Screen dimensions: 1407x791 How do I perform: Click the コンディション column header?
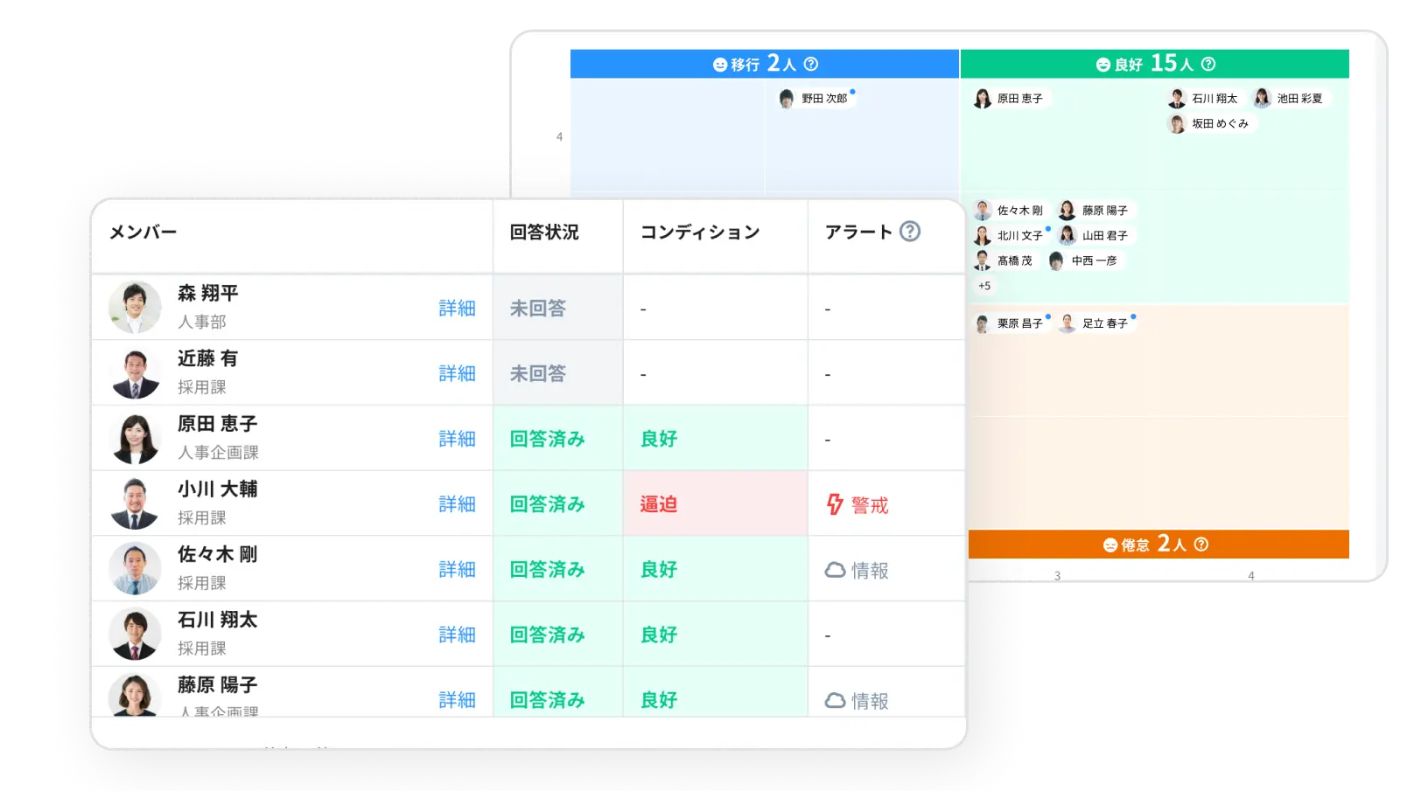click(700, 232)
